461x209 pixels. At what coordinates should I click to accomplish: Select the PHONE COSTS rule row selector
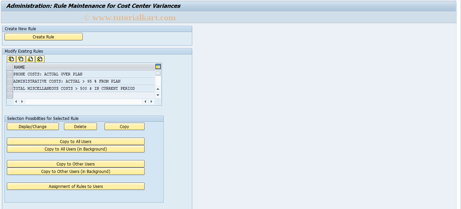10,74
